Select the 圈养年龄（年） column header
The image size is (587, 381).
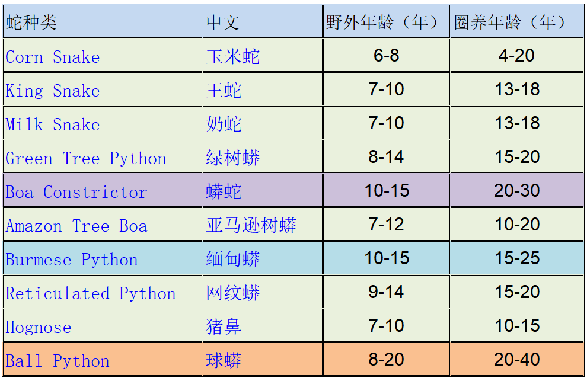[x=517, y=22]
